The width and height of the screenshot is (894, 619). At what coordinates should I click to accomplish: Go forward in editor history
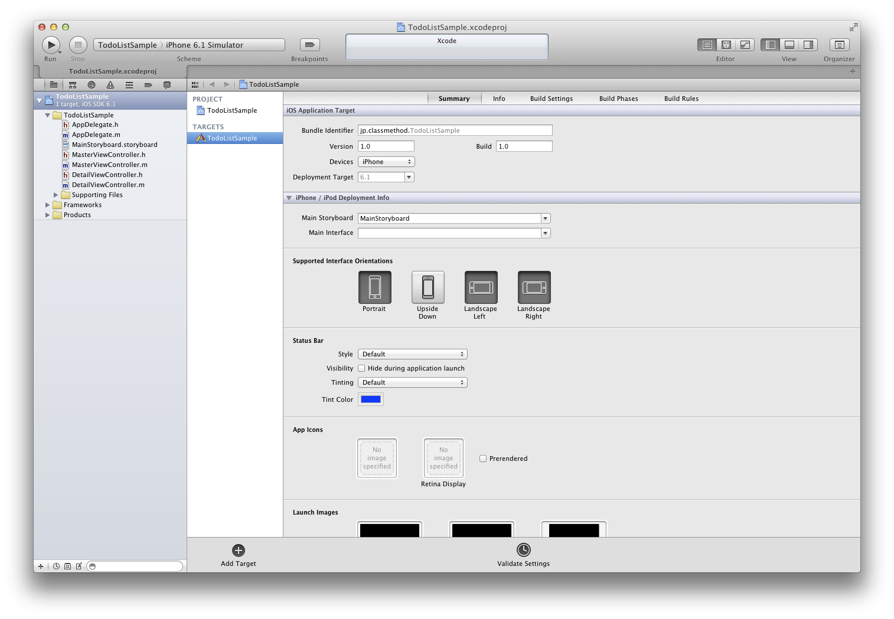click(227, 84)
